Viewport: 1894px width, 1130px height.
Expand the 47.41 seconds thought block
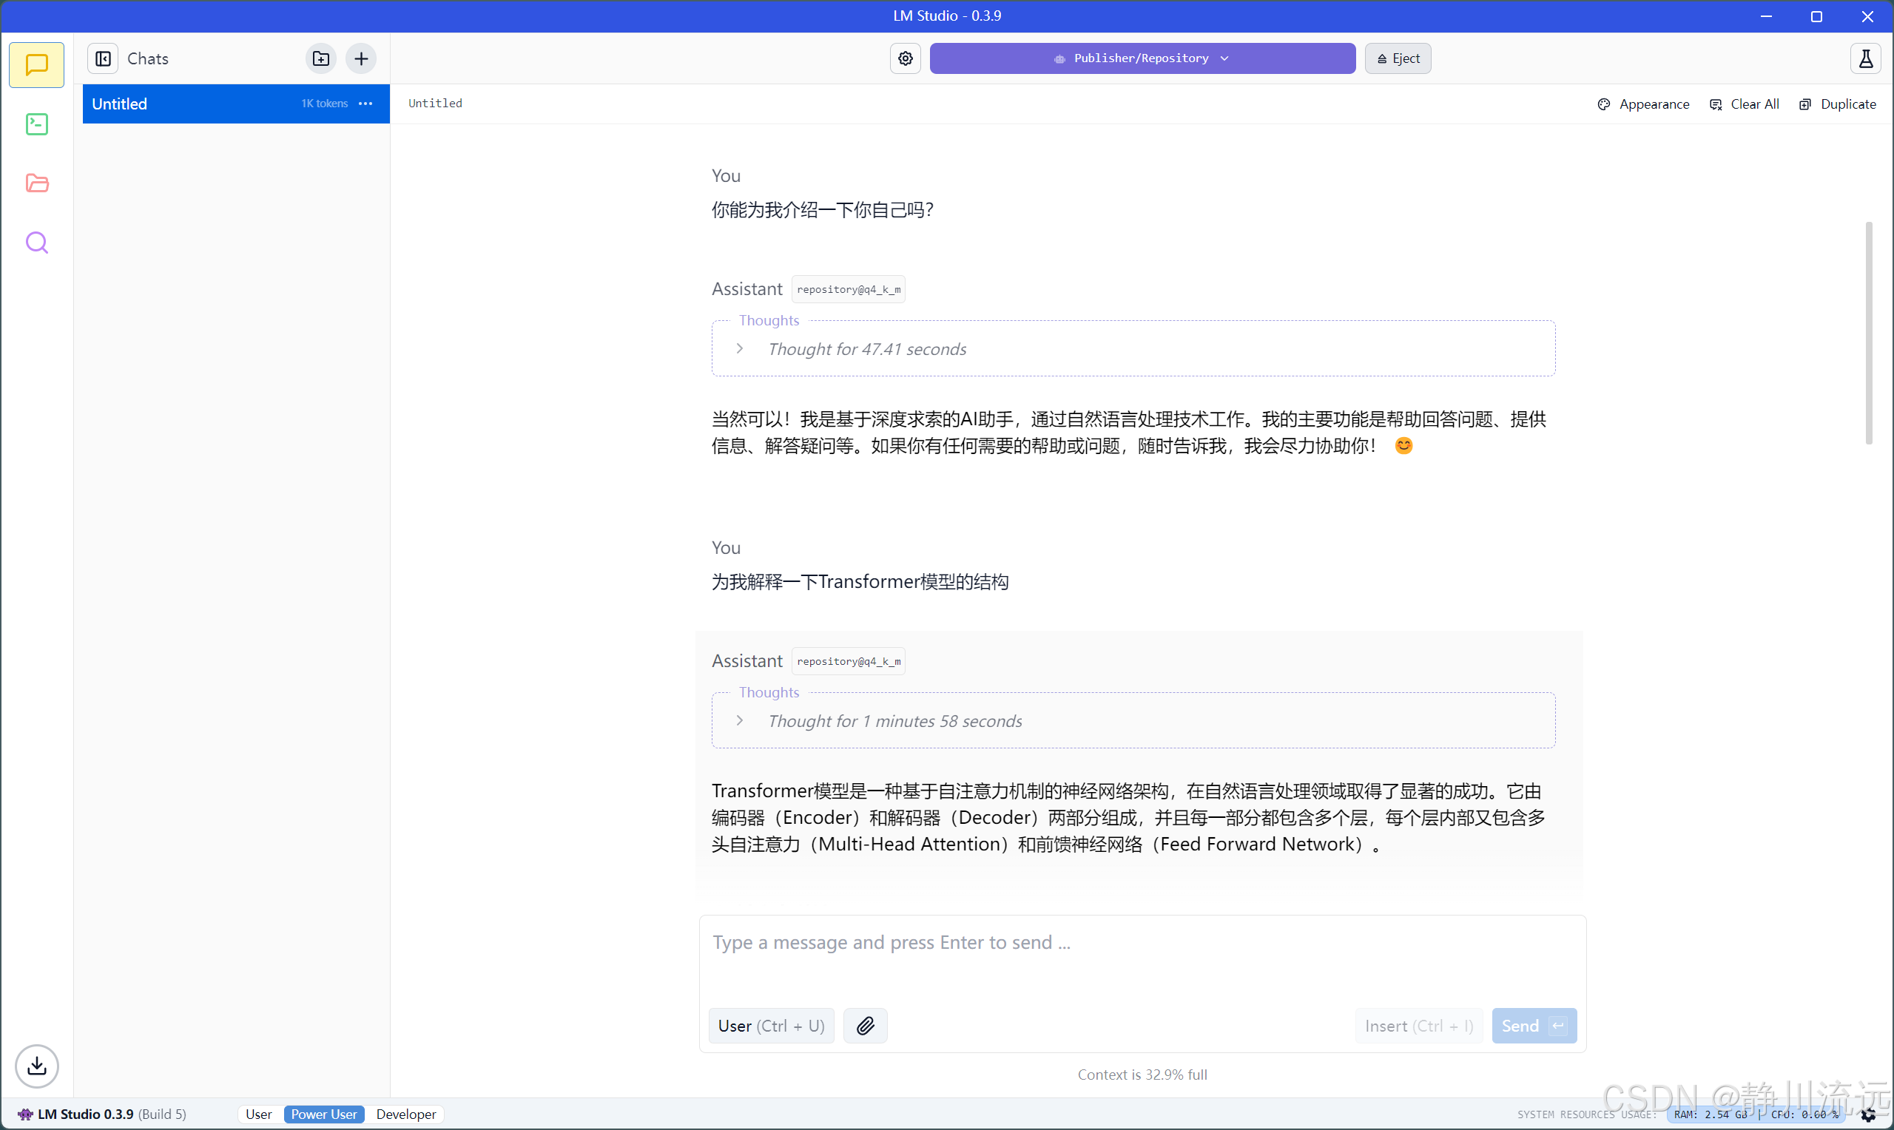coord(740,349)
